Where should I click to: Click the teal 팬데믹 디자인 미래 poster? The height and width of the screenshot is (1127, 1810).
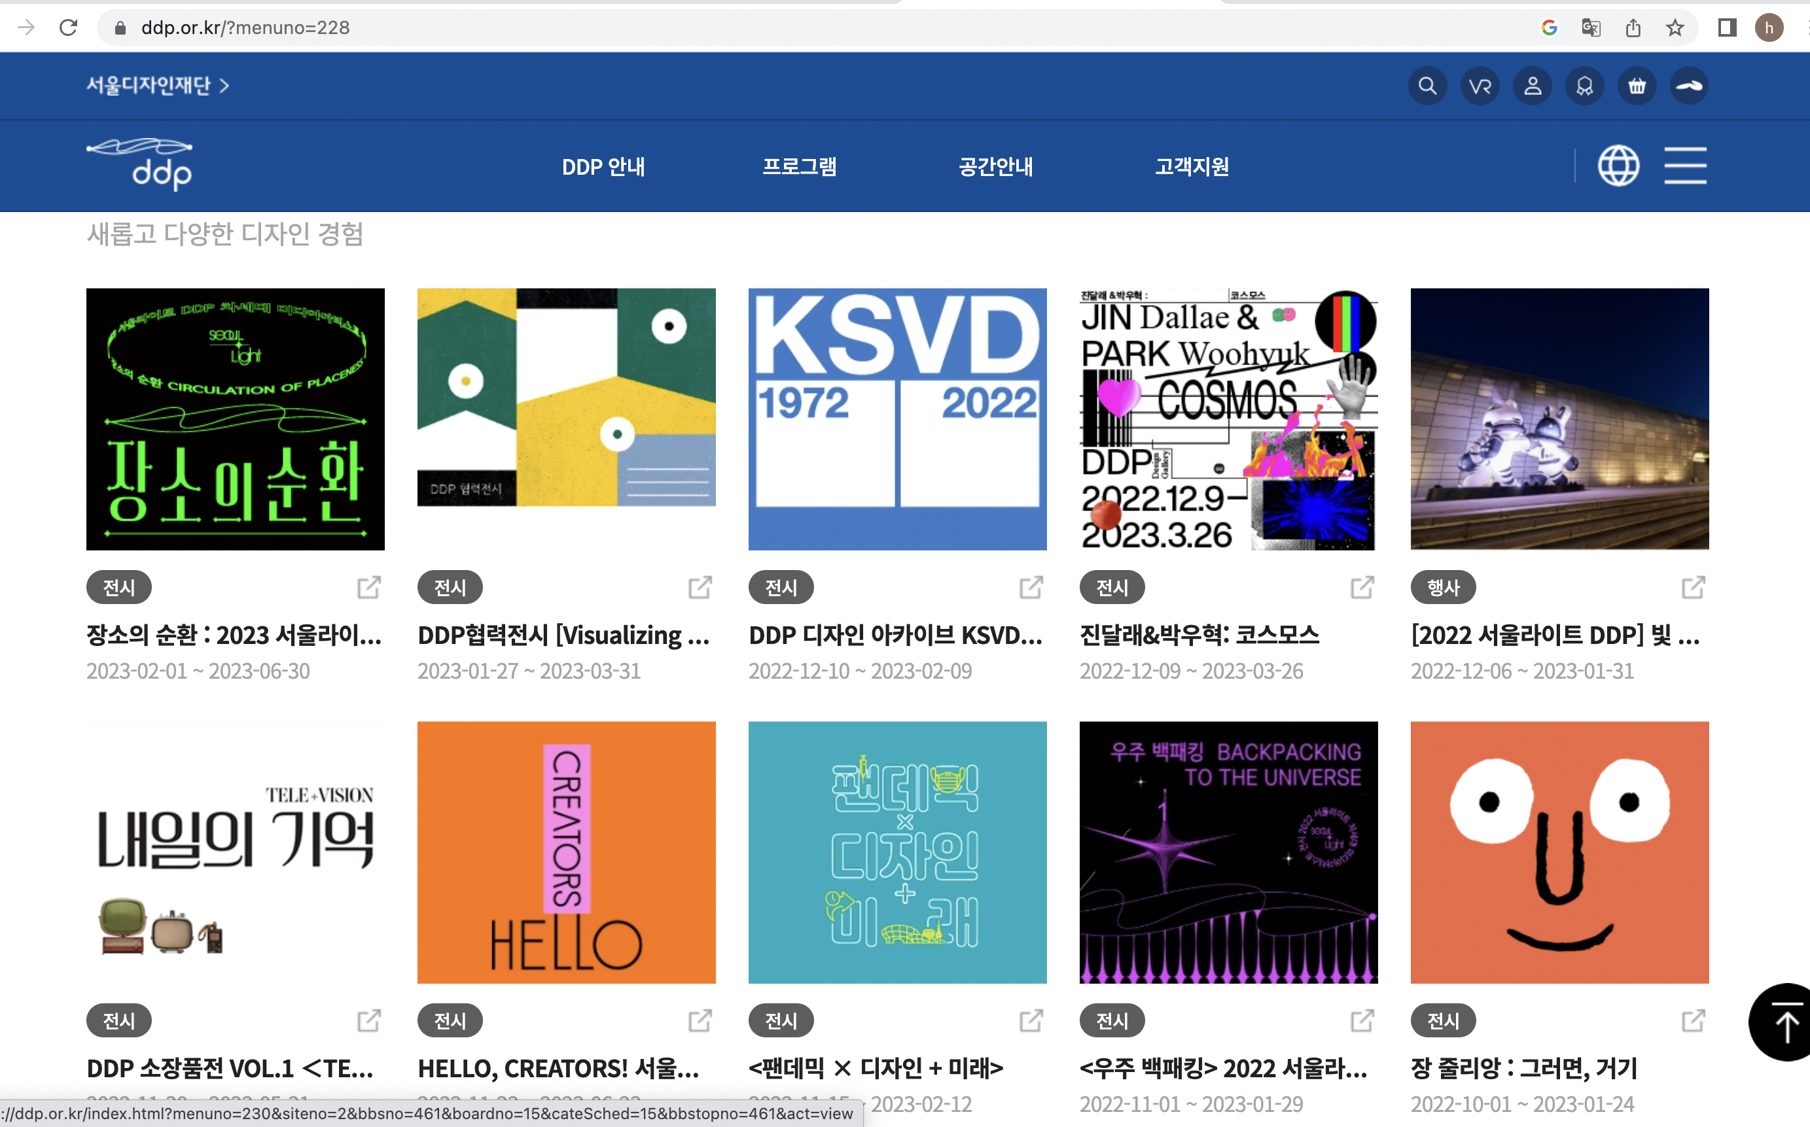897,852
